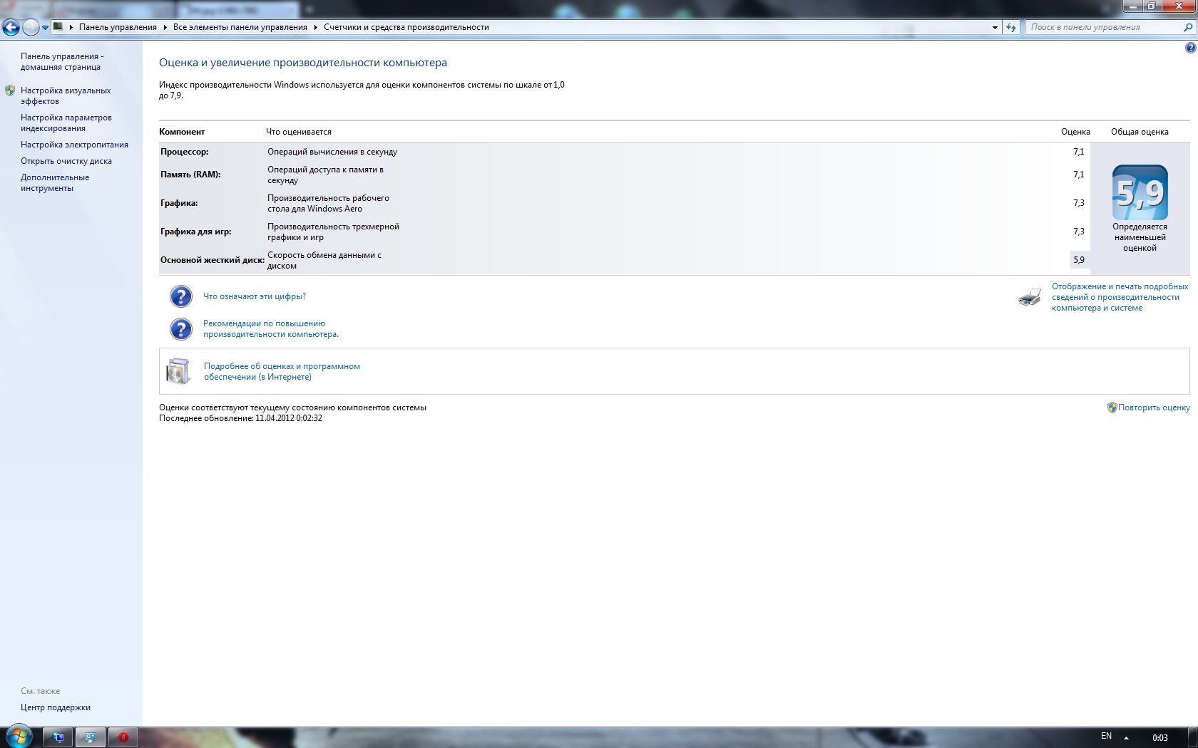Image resolution: width=1198 pixels, height=748 pixels.
Task: Click the Оценка column header
Action: (1075, 132)
